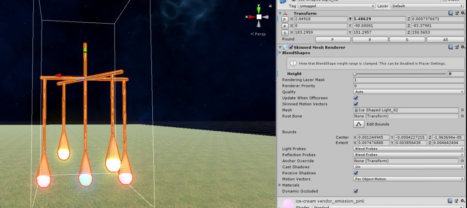Open the Motion Vectors dropdown
Screen dimensions: 467x208
point(409,179)
